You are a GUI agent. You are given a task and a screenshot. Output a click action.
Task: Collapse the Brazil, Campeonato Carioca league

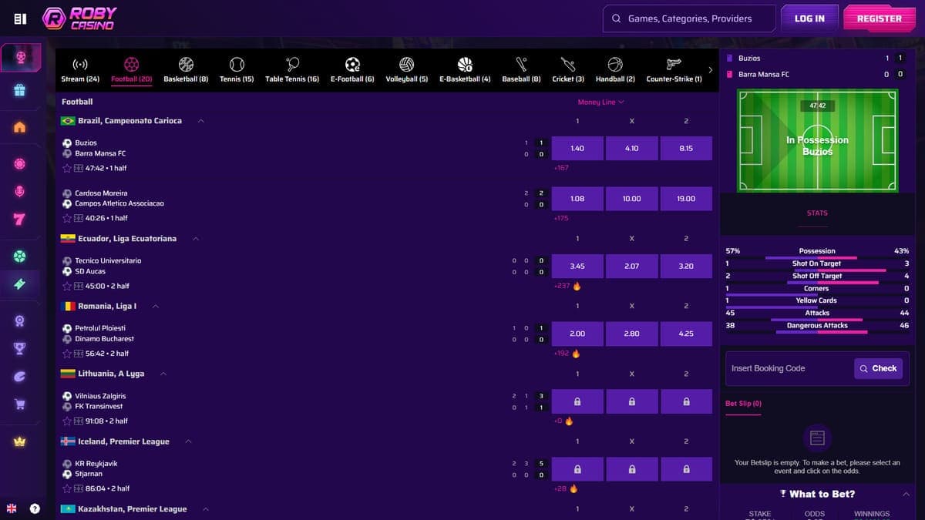pos(201,121)
